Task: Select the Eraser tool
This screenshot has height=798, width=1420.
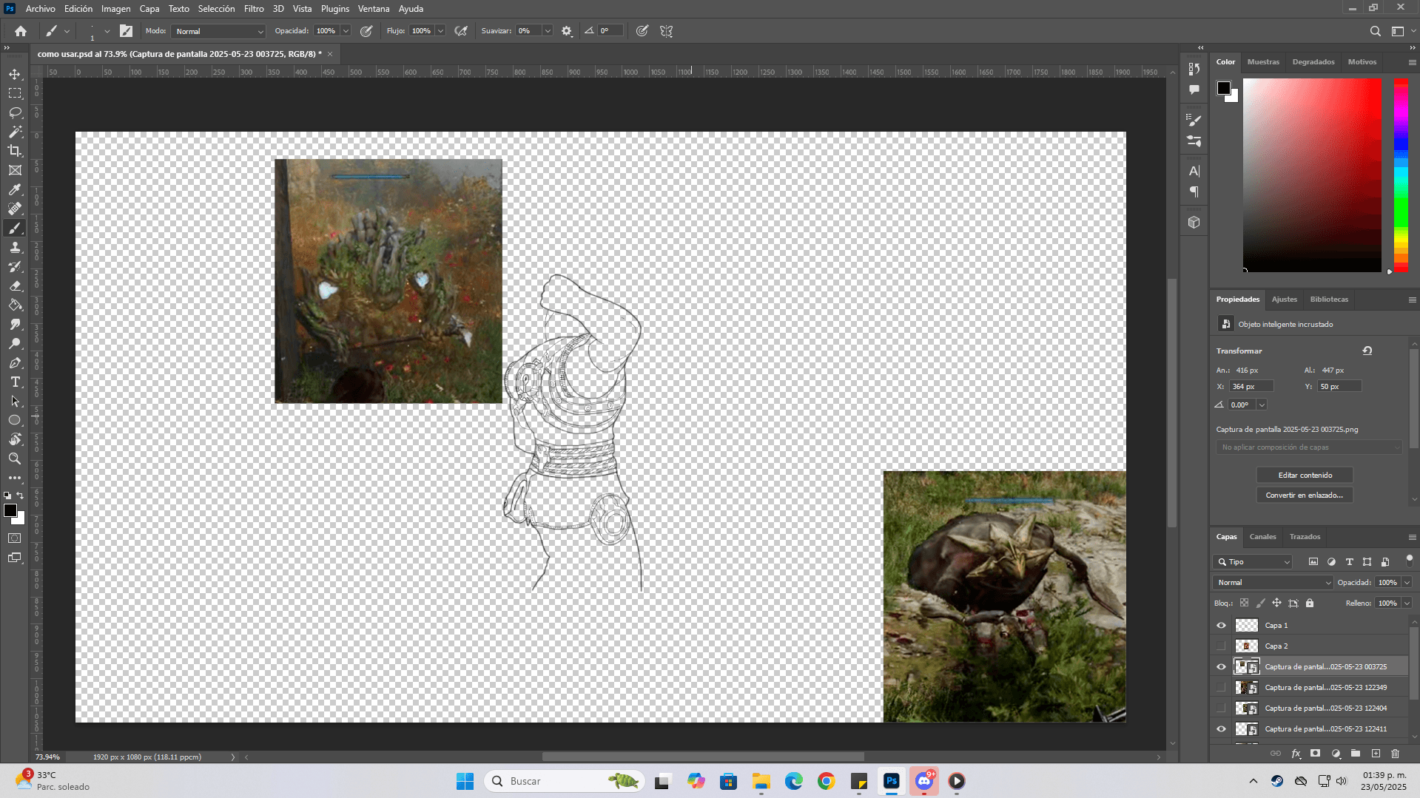Action: coord(15,286)
